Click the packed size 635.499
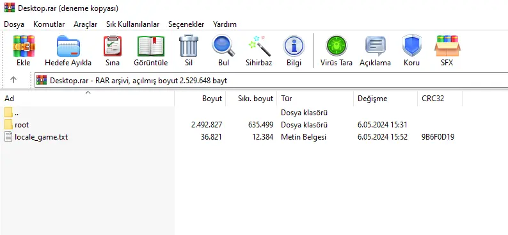This screenshot has width=508, height=235. coord(260,125)
